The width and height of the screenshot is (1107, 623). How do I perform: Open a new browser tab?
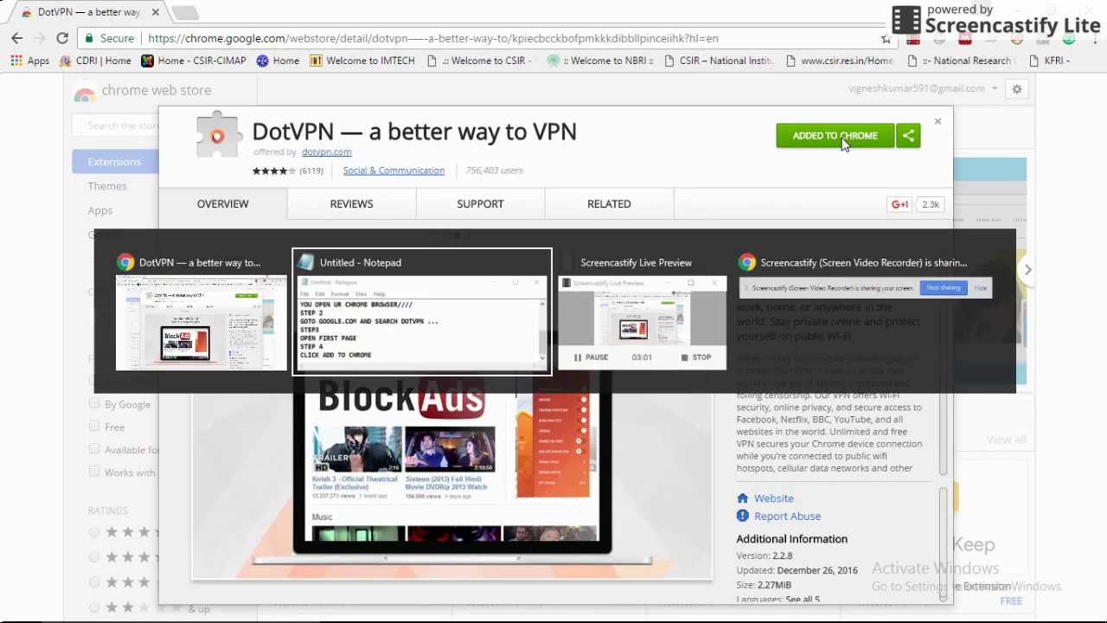pyautogui.click(x=185, y=13)
